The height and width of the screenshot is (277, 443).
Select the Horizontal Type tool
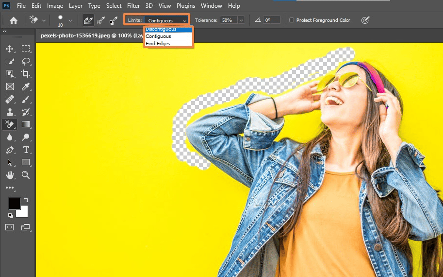(26, 150)
